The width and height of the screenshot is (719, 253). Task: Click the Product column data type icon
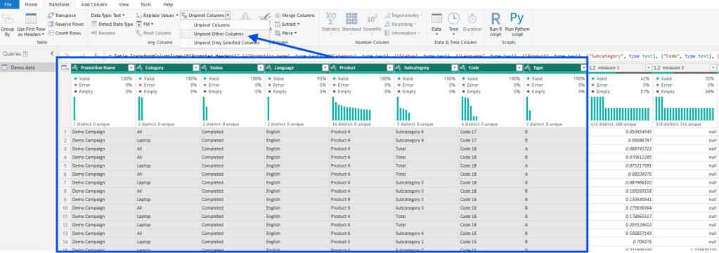(335, 68)
